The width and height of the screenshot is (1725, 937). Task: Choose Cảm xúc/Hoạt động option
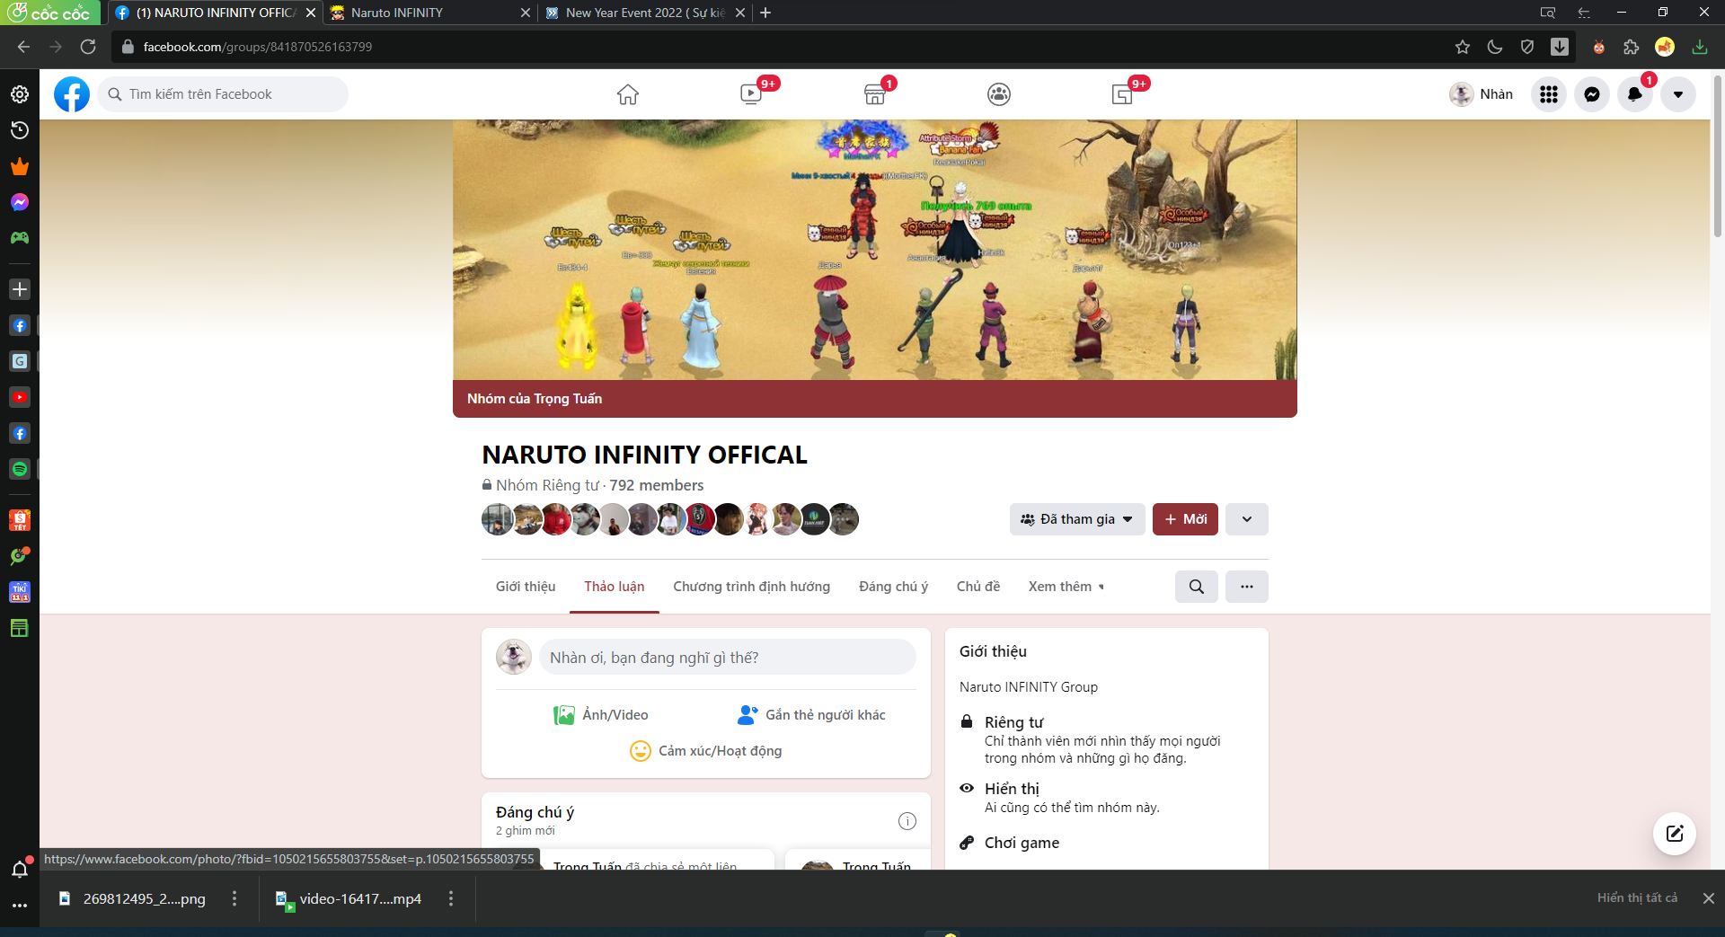click(x=706, y=751)
